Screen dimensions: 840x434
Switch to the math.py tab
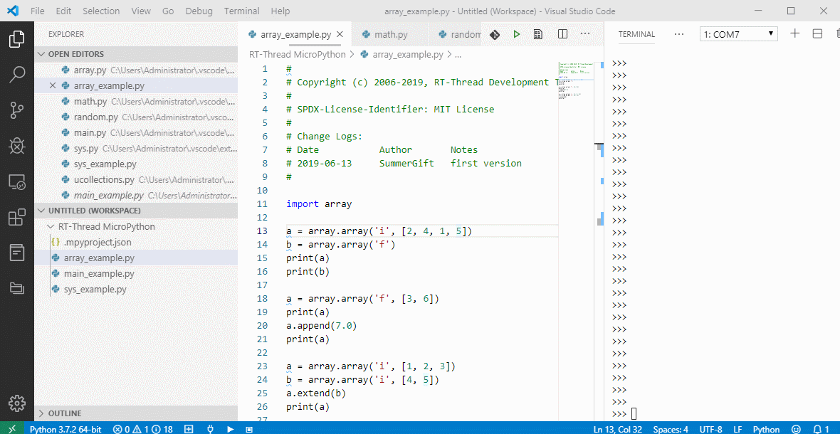click(390, 34)
